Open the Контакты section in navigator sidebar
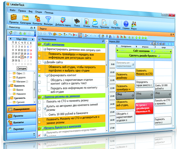This screenshot has width=177, height=149. (22, 123)
